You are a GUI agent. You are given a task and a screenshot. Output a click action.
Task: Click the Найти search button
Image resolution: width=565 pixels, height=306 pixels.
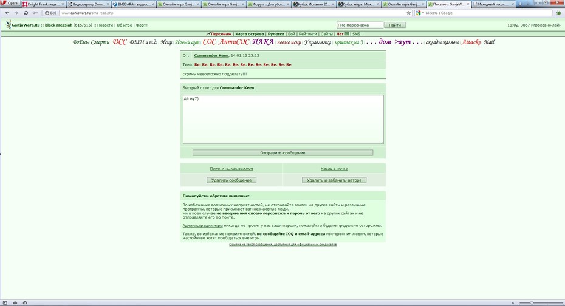pyautogui.click(x=394, y=25)
